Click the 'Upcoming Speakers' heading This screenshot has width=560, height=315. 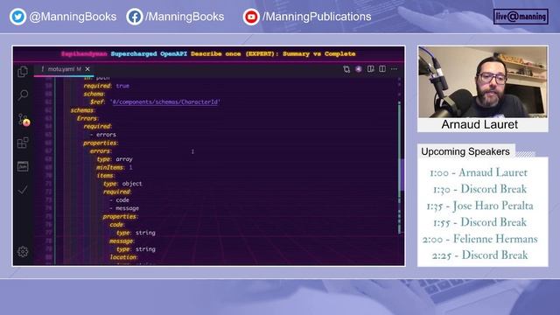465,151
